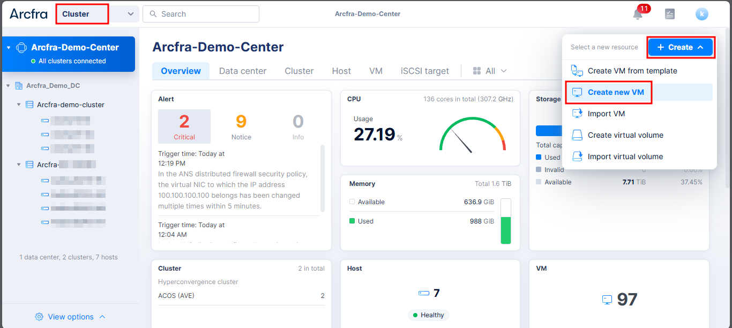Switch to the Data center tab
This screenshot has width=732, height=328.
tap(242, 71)
